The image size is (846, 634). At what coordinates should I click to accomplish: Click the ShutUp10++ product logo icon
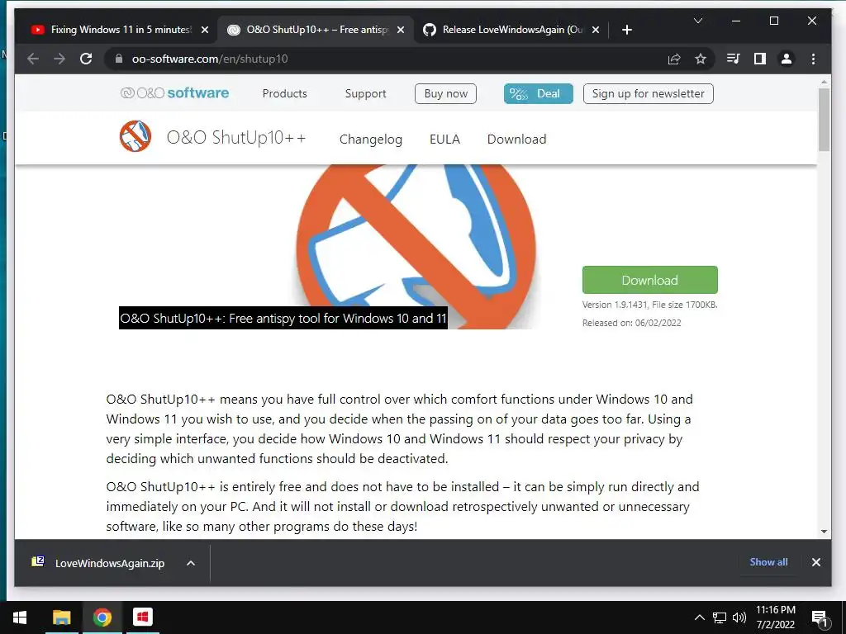(135, 136)
